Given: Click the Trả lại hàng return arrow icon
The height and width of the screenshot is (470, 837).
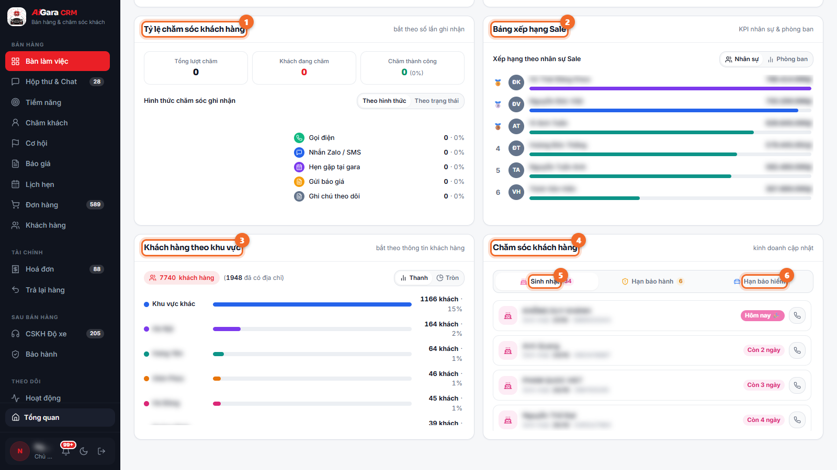Looking at the screenshot, I should pos(16,290).
